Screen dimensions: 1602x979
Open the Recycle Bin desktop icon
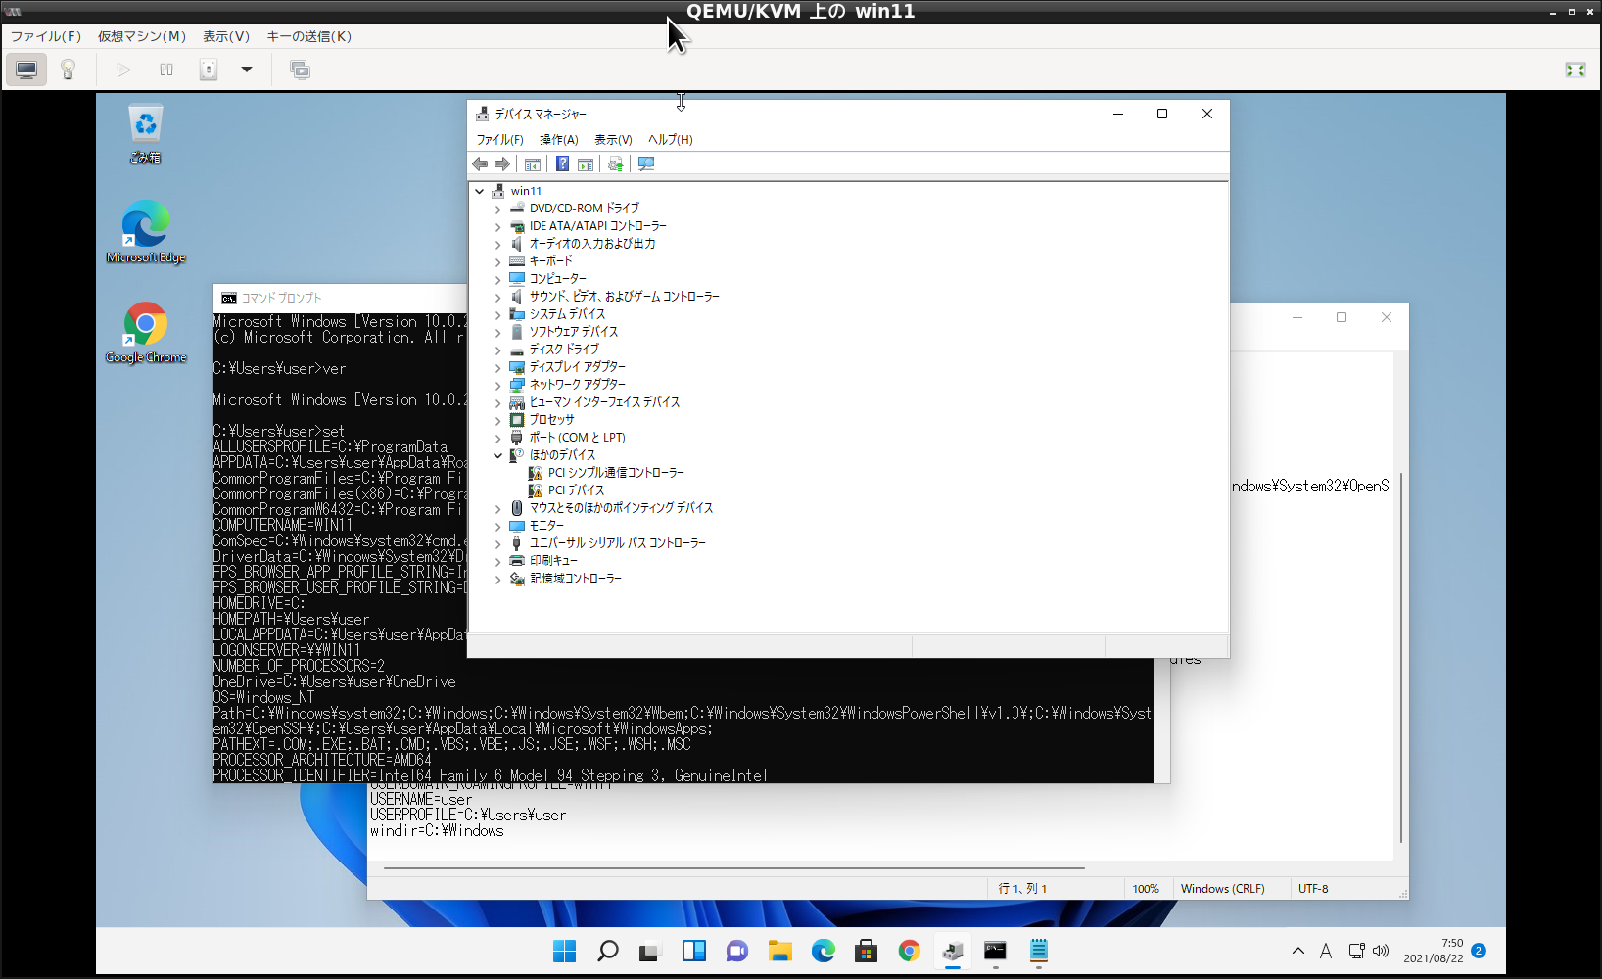(145, 134)
